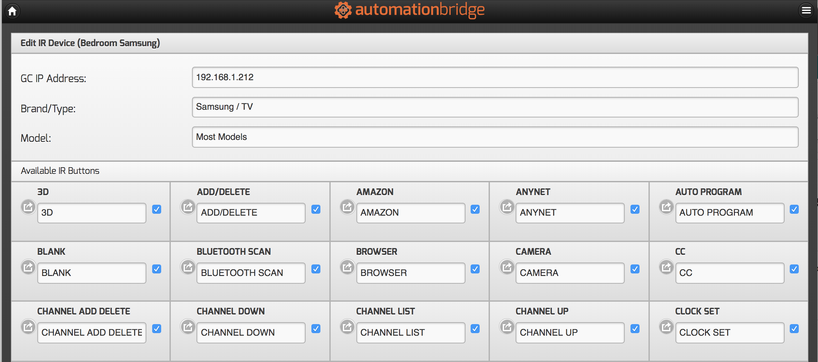Uncheck the ADD/DELETE checkbox

pos(316,209)
